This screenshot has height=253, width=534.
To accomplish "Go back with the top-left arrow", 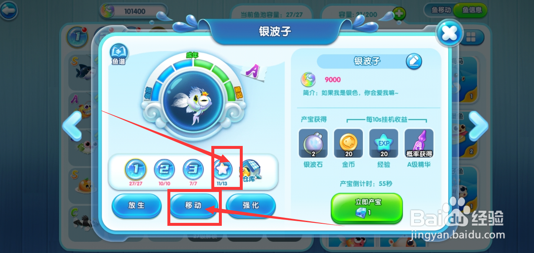I will pos(8,10).
